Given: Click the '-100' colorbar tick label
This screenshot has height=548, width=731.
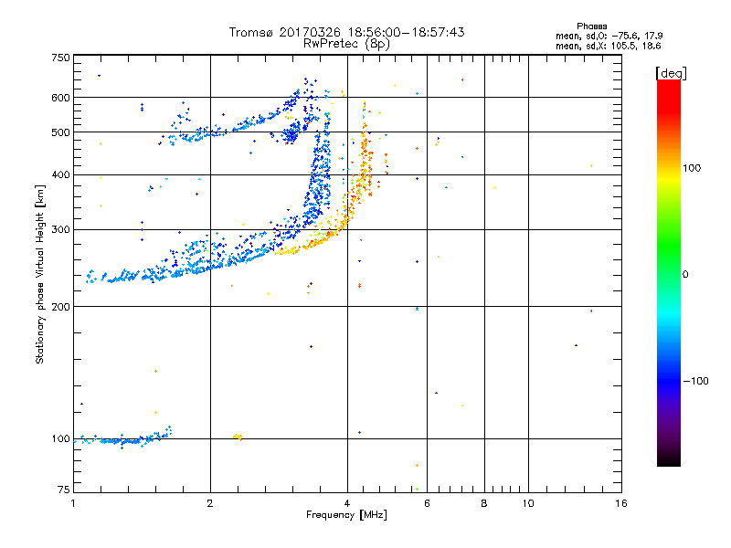Looking at the screenshot, I should (x=695, y=381).
